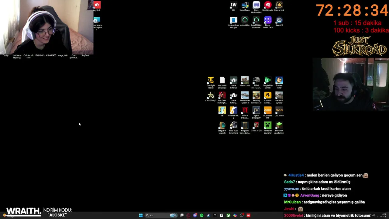Click the OculusMirror Kısayol shortcut

click(233, 23)
